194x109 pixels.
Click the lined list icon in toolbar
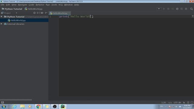[x=182, y=9]
